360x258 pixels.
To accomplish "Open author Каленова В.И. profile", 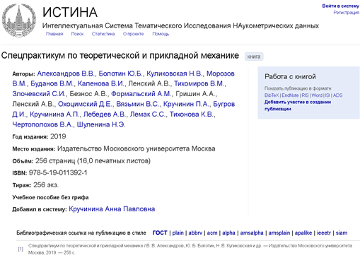I will pyautogui.click(x=101, y=83).
